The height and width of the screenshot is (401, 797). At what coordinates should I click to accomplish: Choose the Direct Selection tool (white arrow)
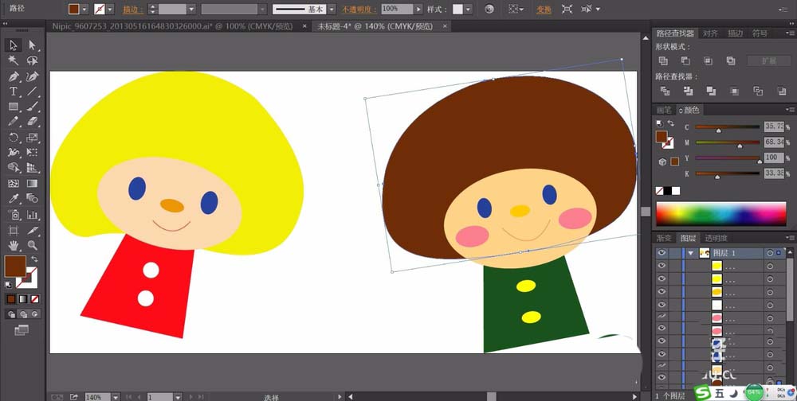point(33,45)
